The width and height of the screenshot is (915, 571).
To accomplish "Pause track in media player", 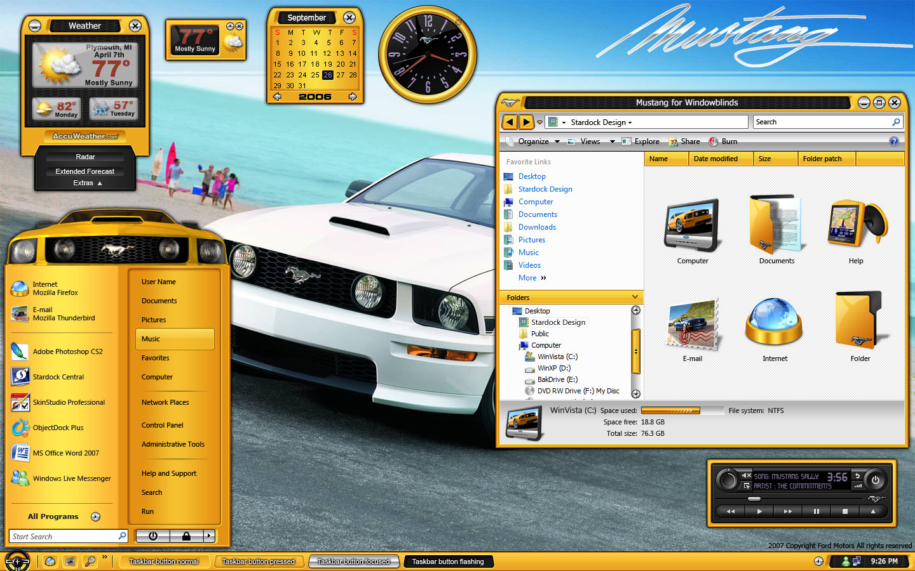I will pos(817,511).
